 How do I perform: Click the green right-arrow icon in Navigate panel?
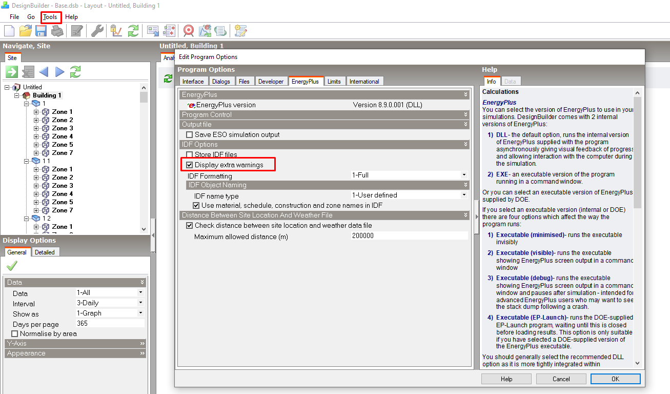(12, 72)
